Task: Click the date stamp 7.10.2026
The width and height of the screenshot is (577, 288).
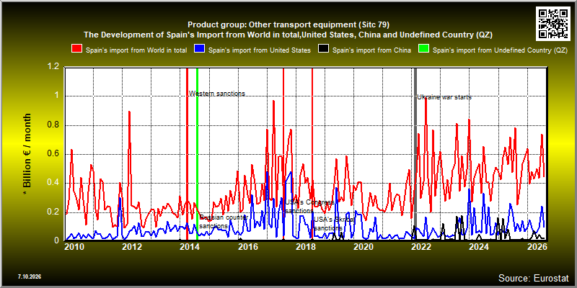Action: pyautogui.click(x=29, y=276)
